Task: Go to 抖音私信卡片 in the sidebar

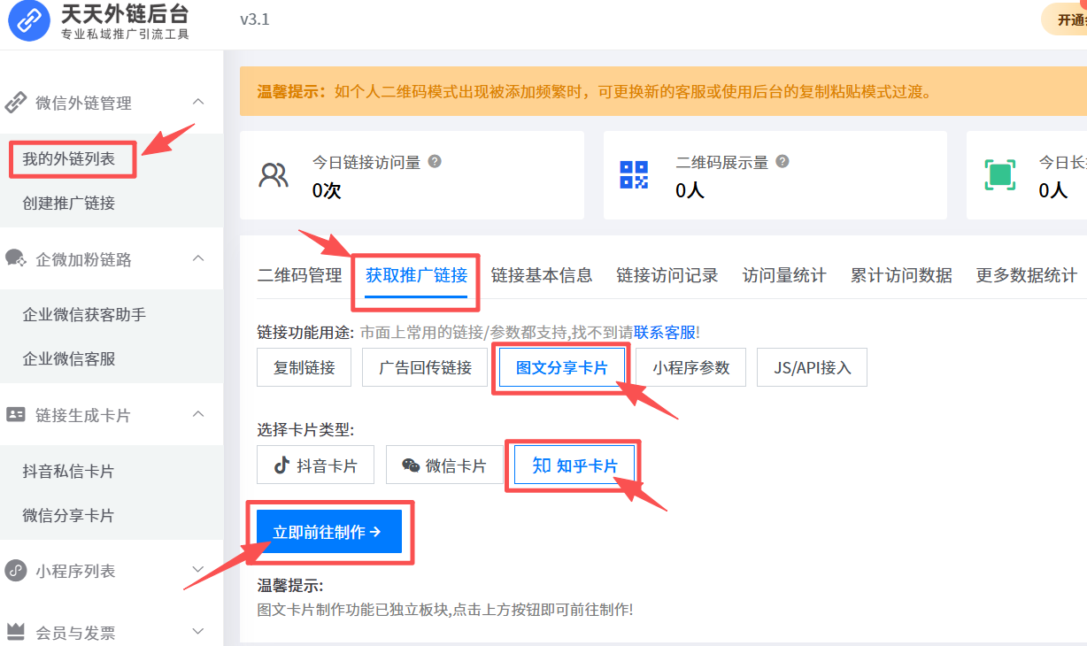Action: [x=68, y=472]
